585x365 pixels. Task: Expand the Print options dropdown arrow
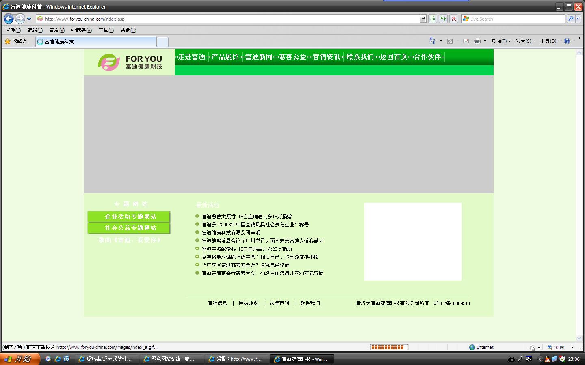click(485, 41)
